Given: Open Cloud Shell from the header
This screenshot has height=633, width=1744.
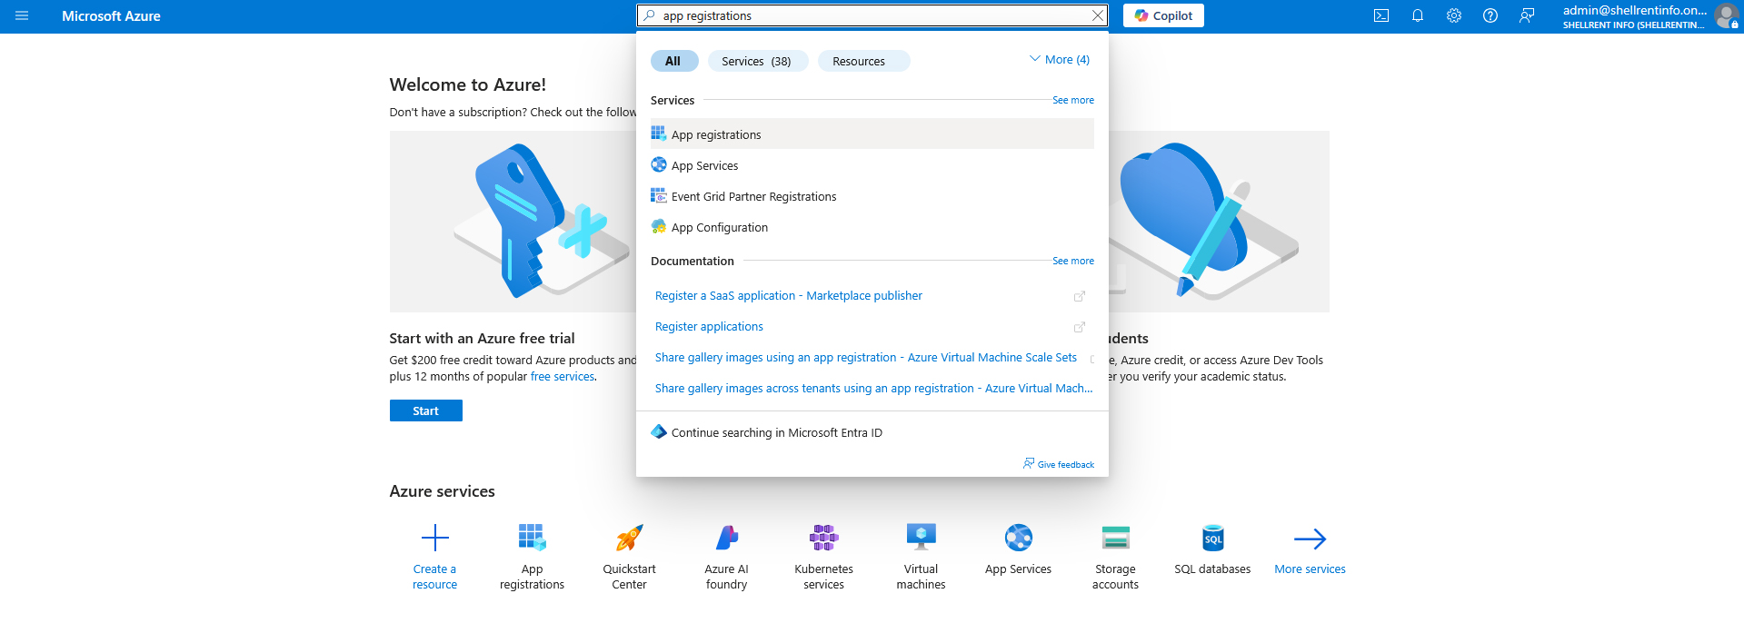Looking at the screenshot, I should (x=1381, y=15).
